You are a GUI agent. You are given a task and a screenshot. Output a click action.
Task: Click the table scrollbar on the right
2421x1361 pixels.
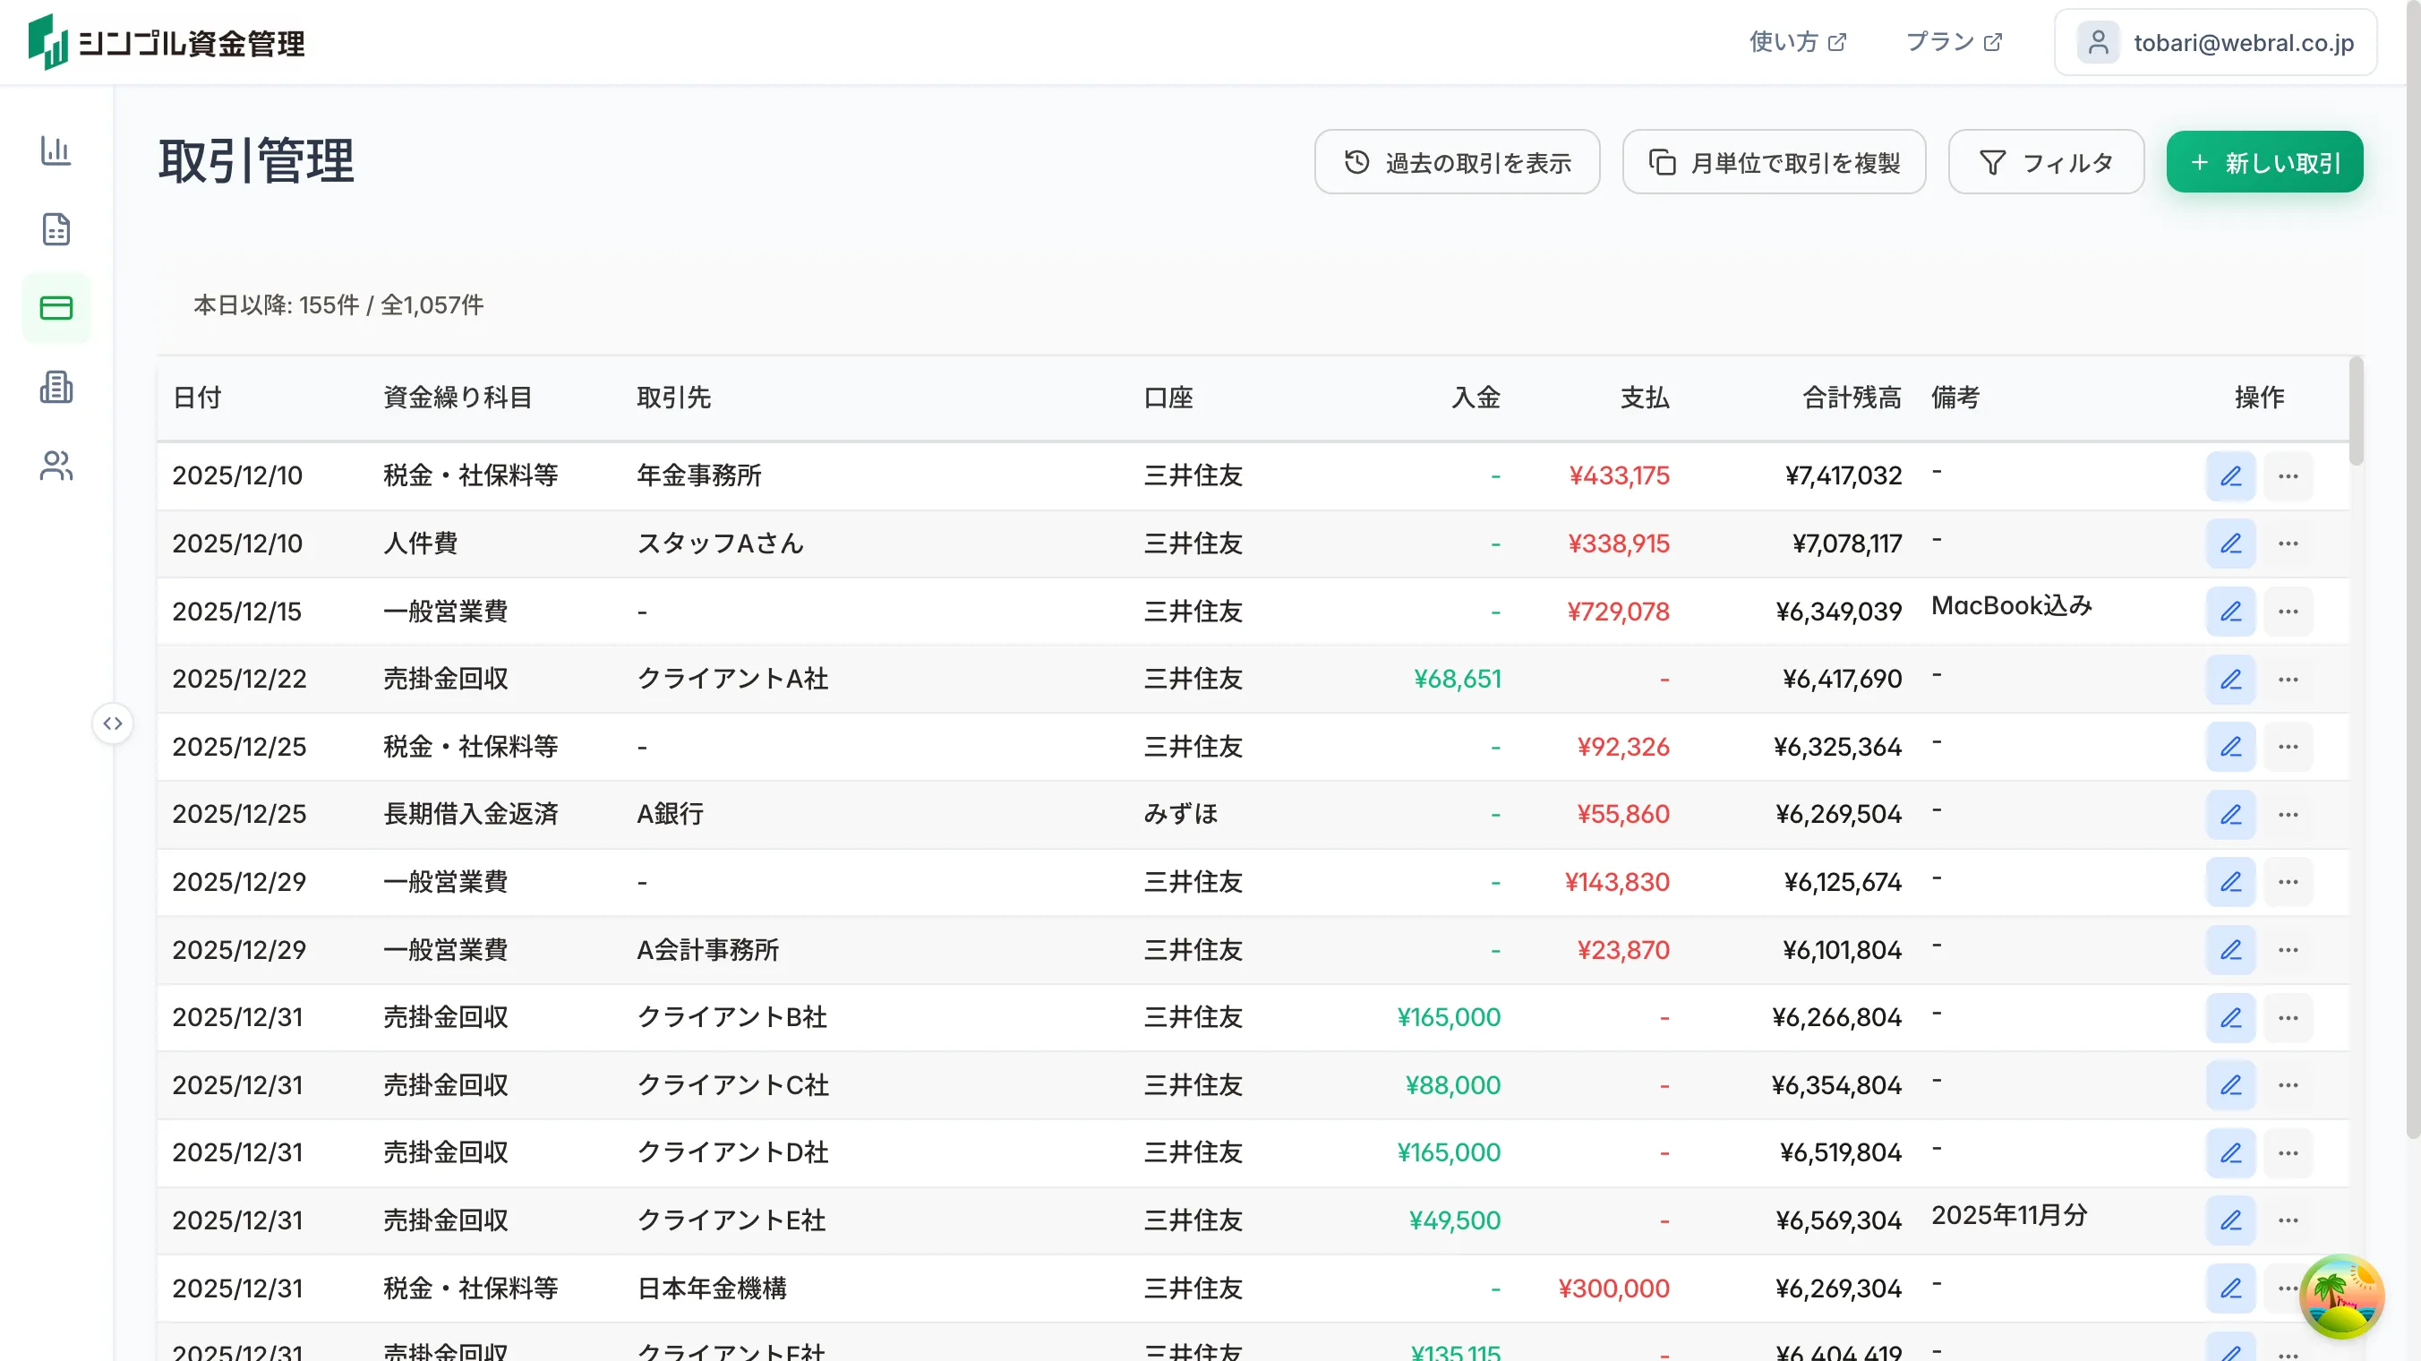[x=2357, y=411]
